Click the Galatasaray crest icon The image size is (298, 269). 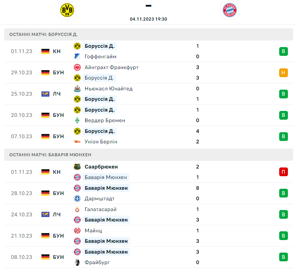click(77, 209)
